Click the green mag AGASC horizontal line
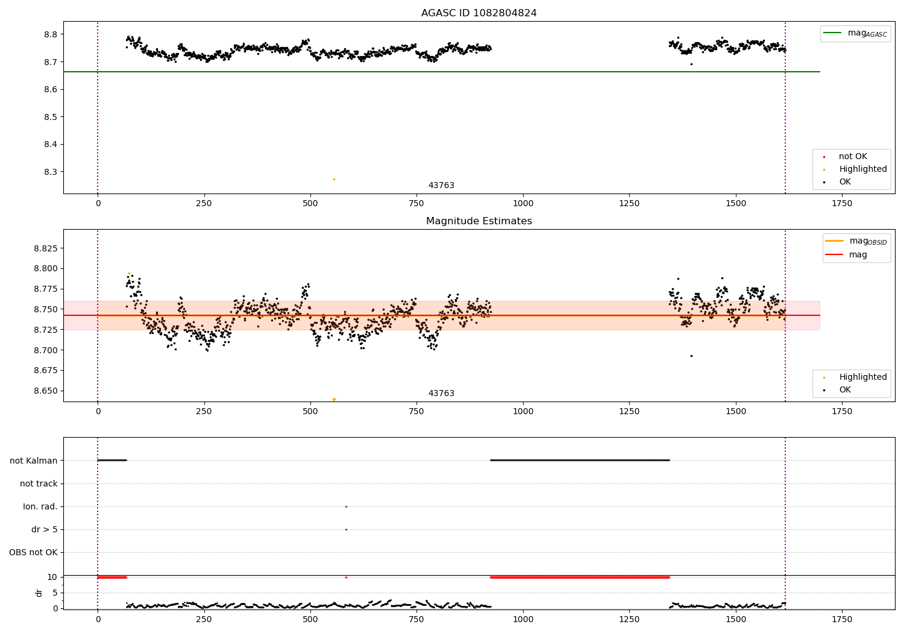904x633 pixels. [442, 72]
